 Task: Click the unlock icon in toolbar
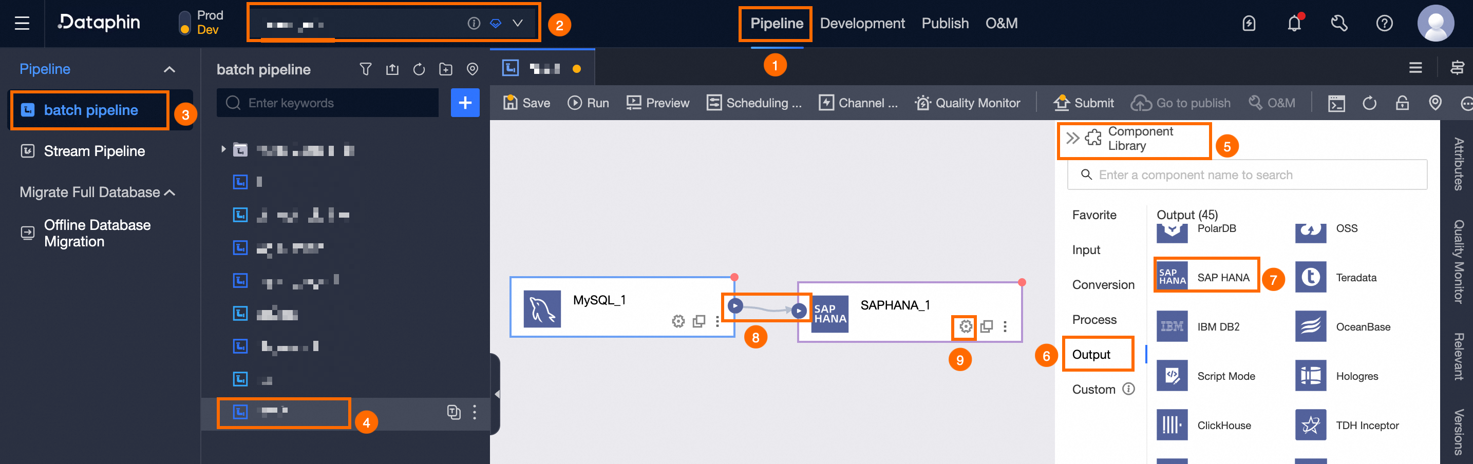1402,103
